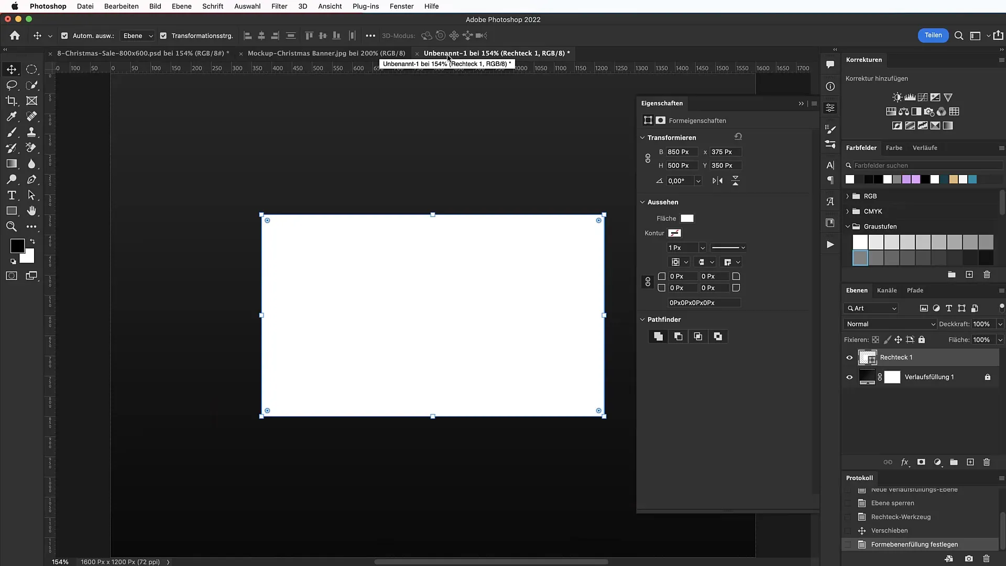Viewport: 1006px width, 566px height.
Task: Click the Pathfinder unite icon
Action: (658, 336)
